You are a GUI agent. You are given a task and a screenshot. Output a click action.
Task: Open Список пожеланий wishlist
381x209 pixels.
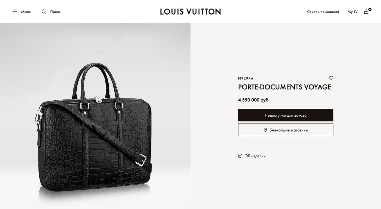(x=323, y=12)
